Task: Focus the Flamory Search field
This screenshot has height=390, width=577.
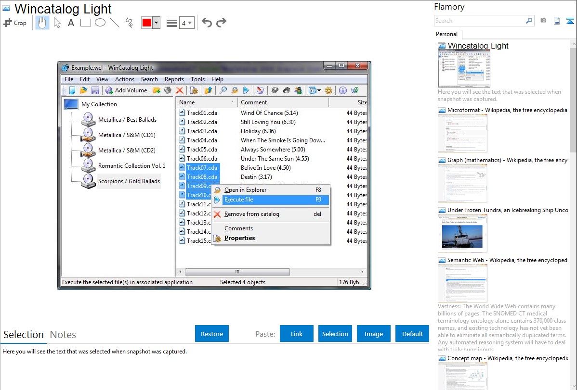Action: pos(479,21)
